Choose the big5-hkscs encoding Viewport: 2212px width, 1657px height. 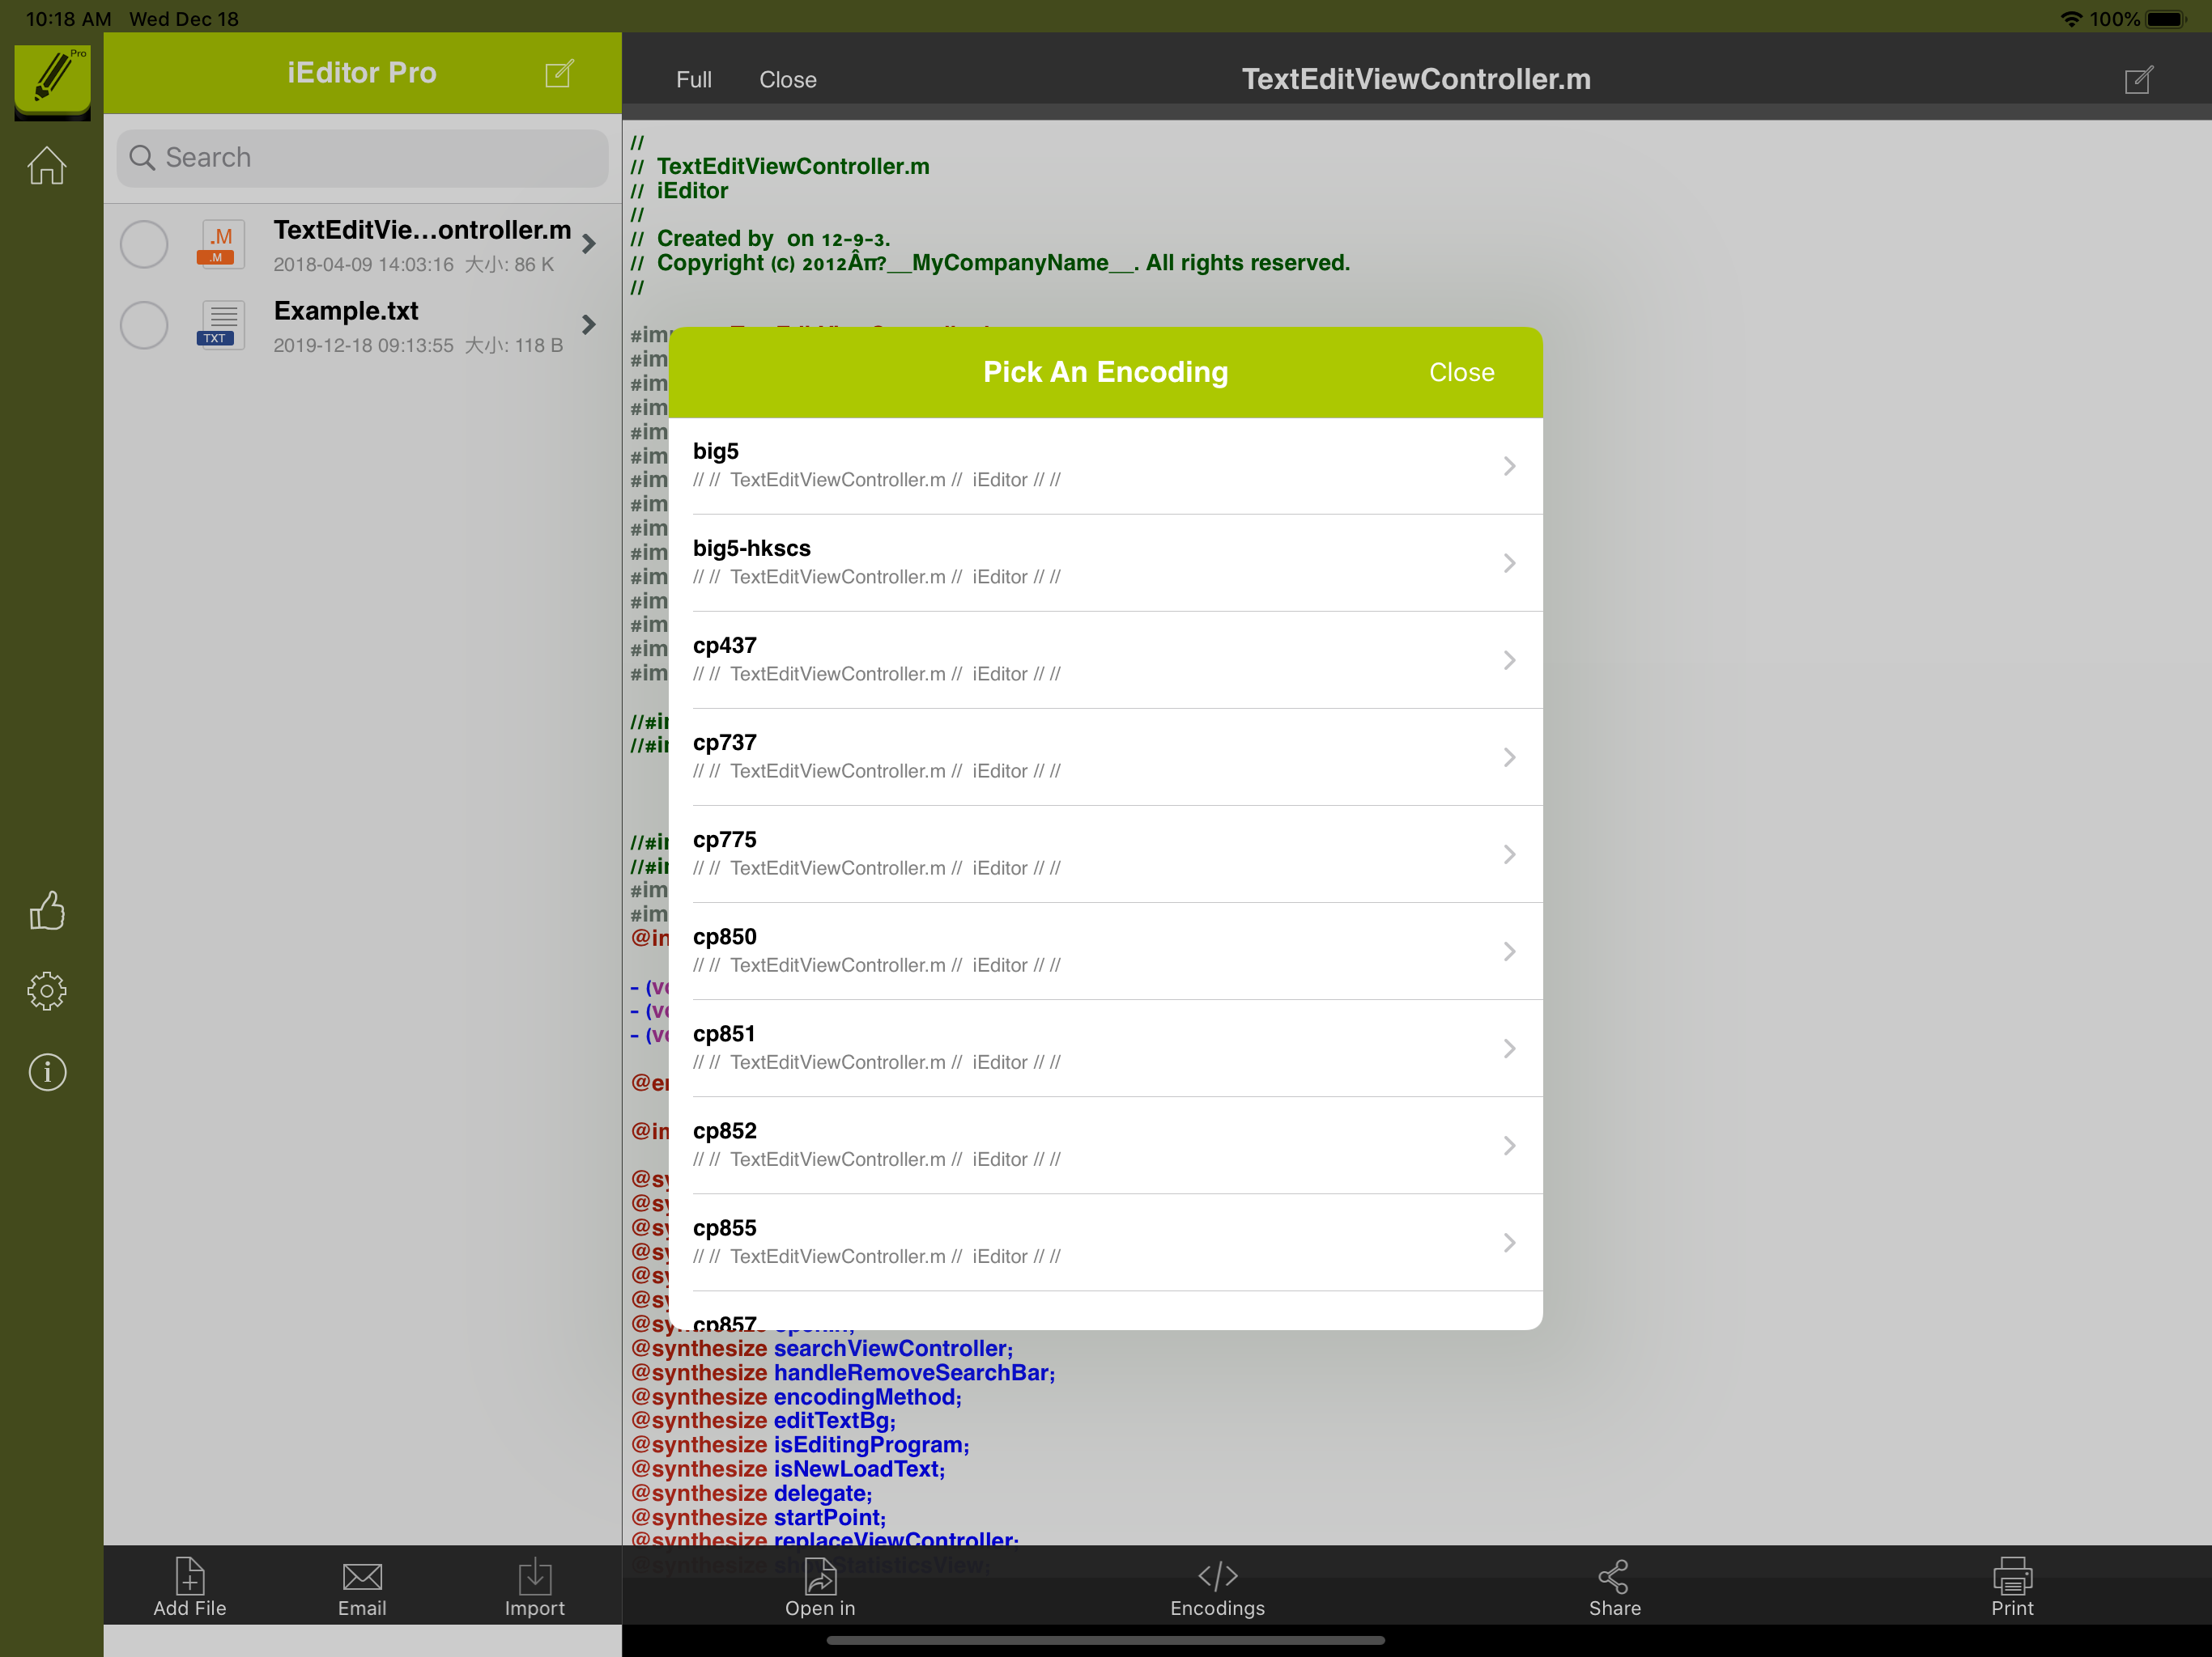click(x=1105, y=562)
